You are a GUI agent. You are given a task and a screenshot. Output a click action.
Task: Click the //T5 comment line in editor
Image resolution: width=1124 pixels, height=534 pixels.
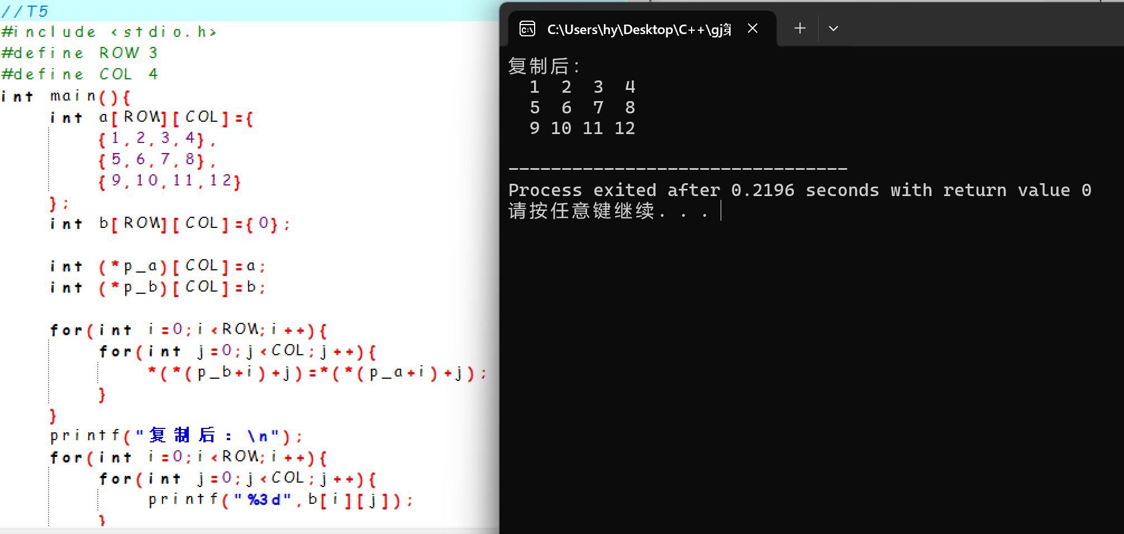pyautogui.click(x=25, y=11)
